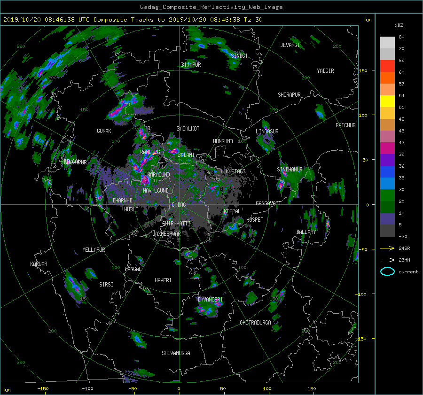Click the Gadag_Composite_Reflectivity_Web_Image title
423x395 pixels.
[x=211, y=7]
